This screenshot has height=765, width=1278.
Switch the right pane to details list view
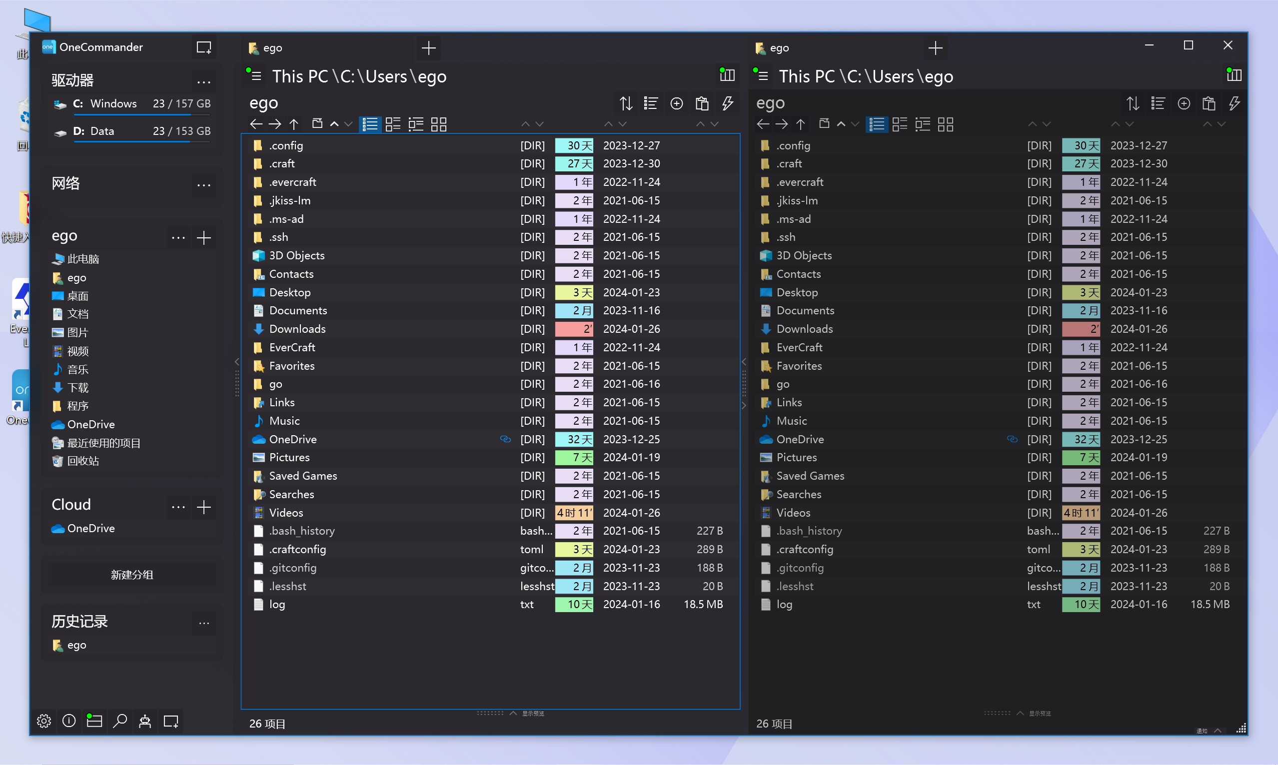pyautogui.click(x=877, y=124)
